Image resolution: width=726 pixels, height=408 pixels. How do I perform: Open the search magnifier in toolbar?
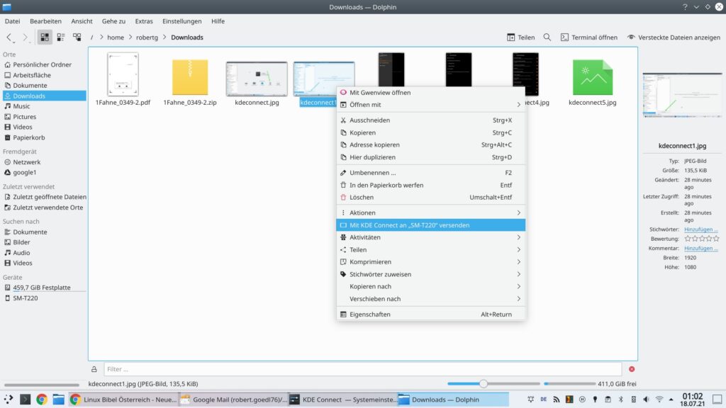[547, 37]
